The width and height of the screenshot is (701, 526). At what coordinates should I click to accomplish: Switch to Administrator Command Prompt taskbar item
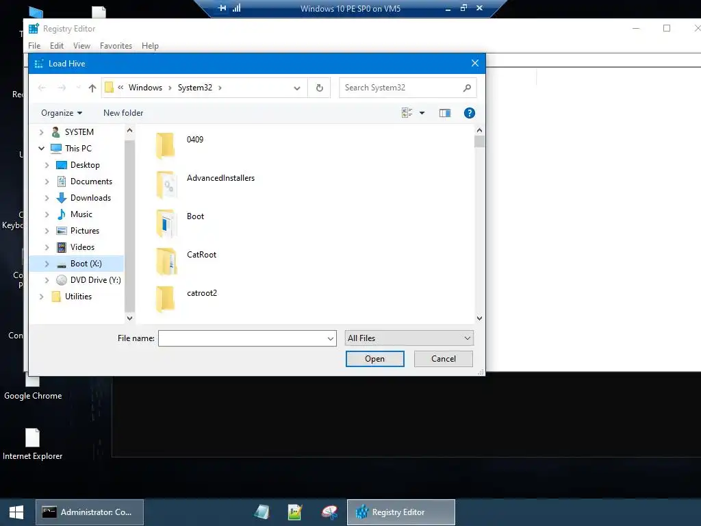pyautogui.click(x=90, y=512)
